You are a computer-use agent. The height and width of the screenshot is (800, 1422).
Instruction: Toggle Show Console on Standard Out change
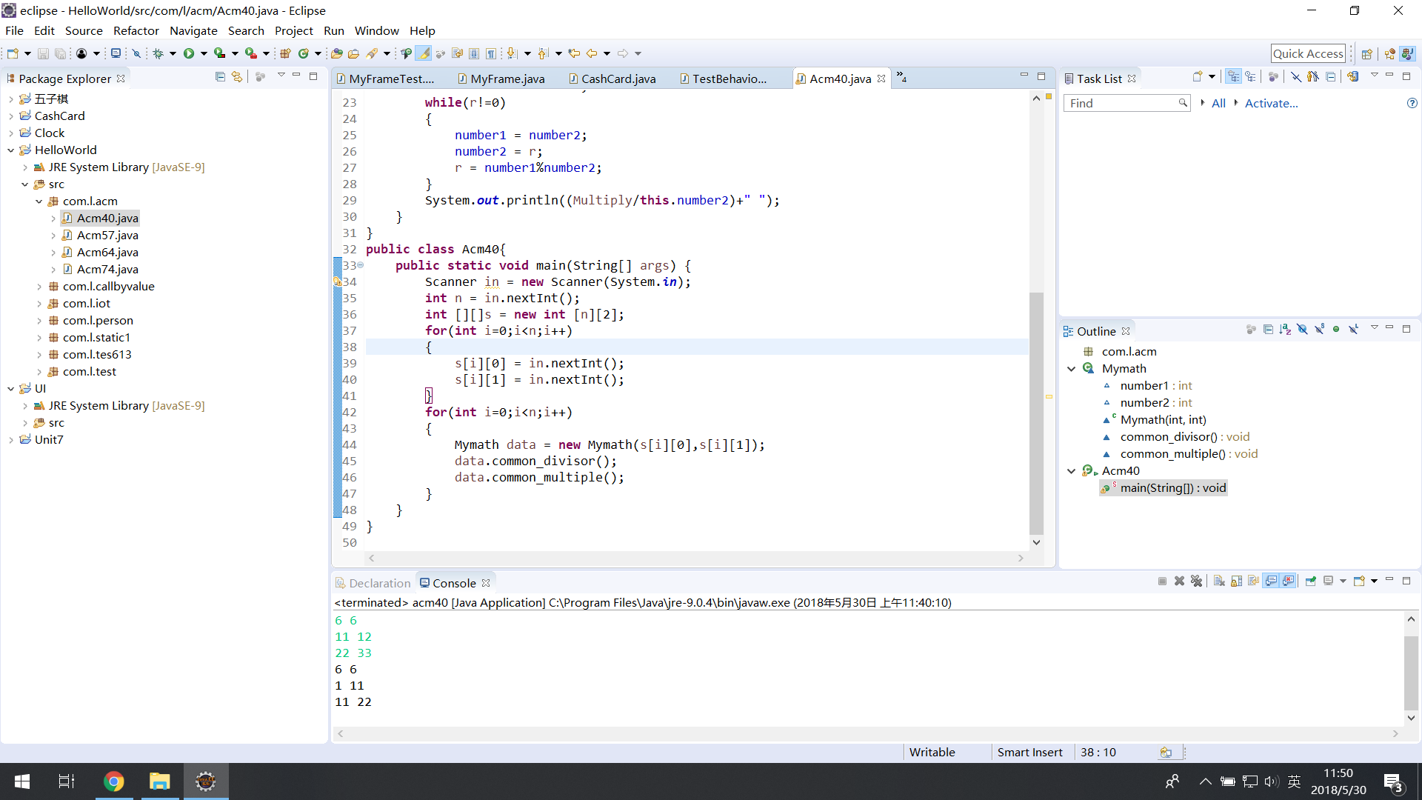tap(1271, 581)
